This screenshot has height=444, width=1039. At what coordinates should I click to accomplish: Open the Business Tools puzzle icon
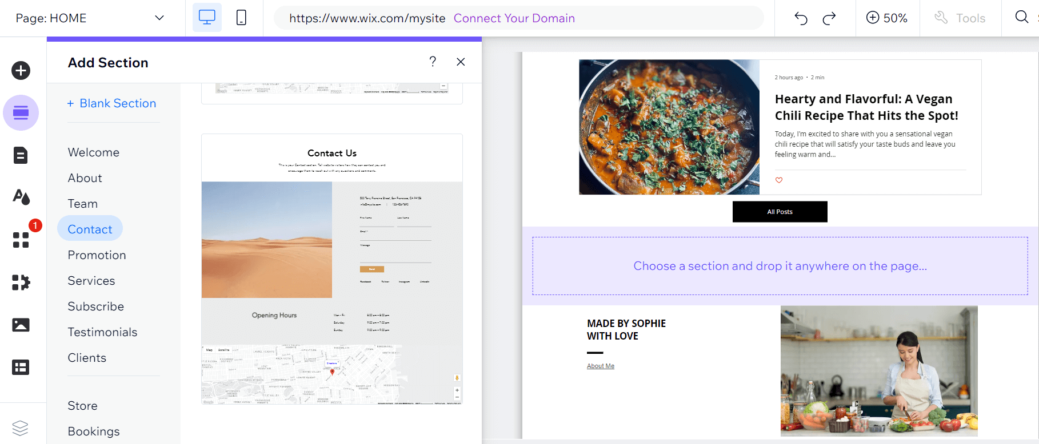[21, 282]
